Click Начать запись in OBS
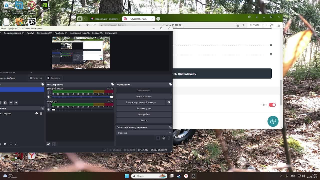The height and width of the screenshot is (180, 320). coord(144,96)
